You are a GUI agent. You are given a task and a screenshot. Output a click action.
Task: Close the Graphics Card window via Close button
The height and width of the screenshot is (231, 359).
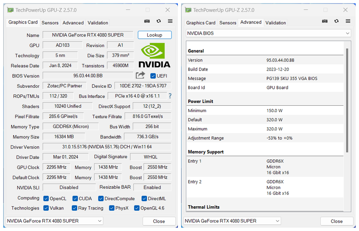pyautogui.click(x=159, y=221)
